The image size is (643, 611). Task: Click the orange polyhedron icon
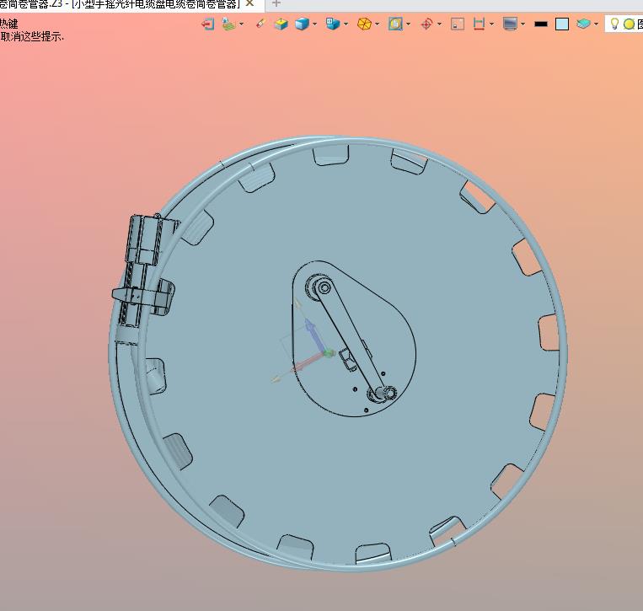(364, 24)
